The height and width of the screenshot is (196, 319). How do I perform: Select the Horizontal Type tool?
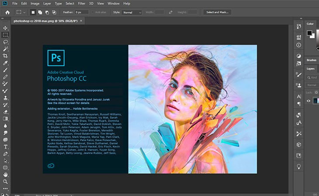tap(5, 147)
